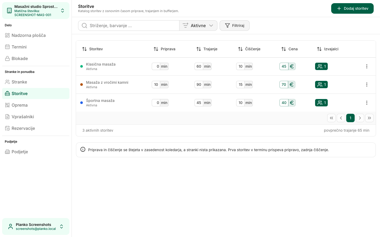Sort the table by Storitev column
The width and height of the screenshot is (380, 237).
pos(92,49)
